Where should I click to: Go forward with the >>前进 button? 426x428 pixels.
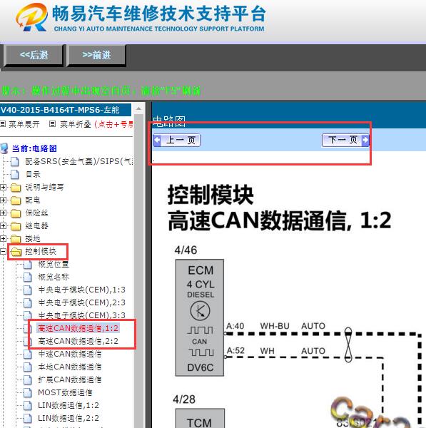96,55
